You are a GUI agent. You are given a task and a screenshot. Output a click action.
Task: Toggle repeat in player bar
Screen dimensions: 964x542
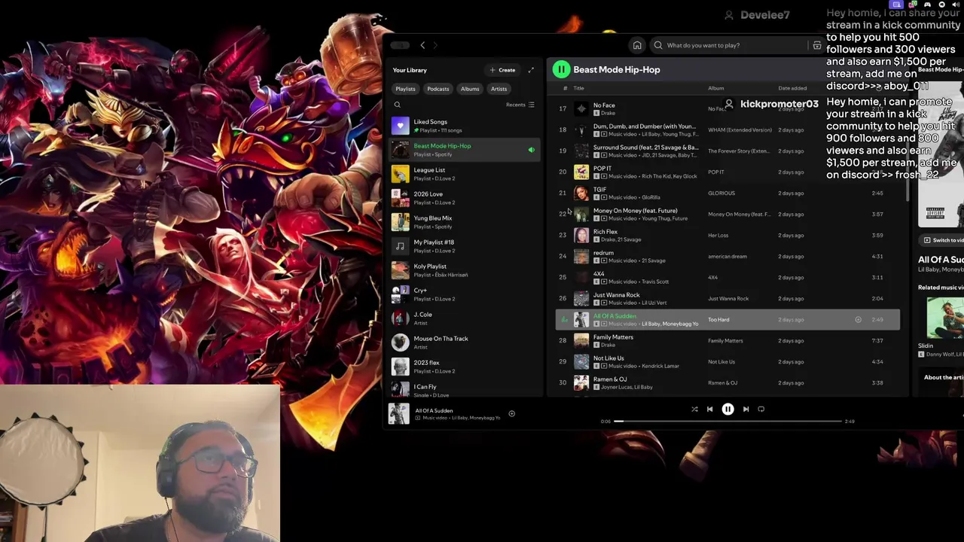(x=761, y=410)
